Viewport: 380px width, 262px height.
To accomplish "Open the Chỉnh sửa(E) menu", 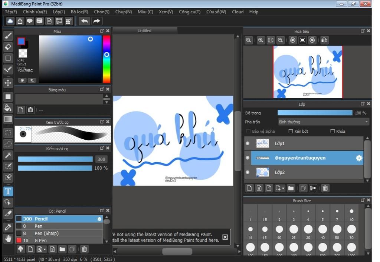I will 35,12.
